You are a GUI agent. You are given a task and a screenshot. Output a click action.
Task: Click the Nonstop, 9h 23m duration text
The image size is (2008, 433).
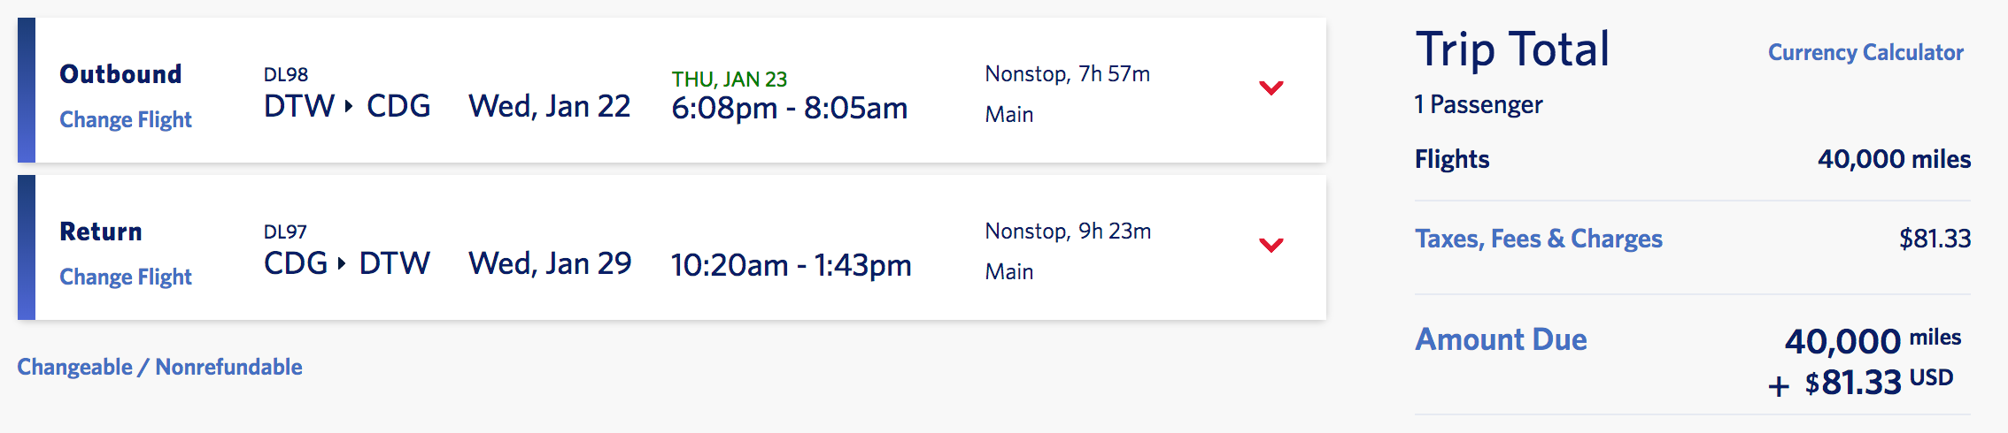click(x=1068, y=232)
